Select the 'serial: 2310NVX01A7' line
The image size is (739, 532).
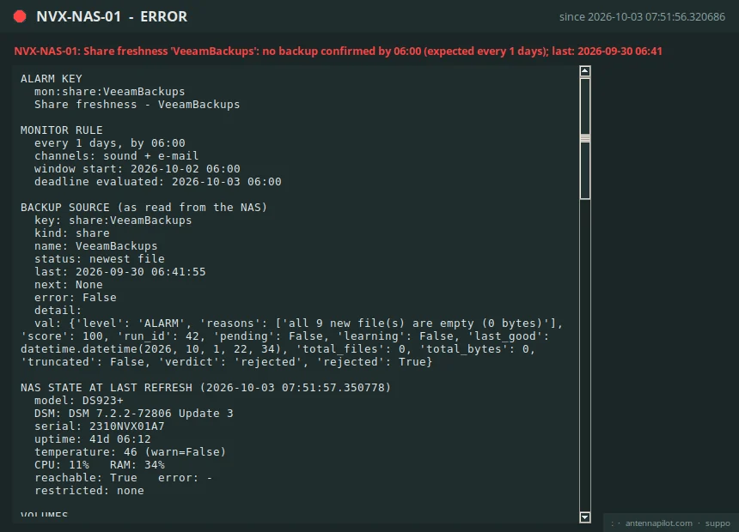(100, 426)
